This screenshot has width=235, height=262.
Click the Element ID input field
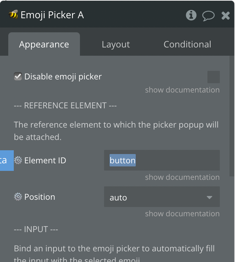tap(162, 160)
